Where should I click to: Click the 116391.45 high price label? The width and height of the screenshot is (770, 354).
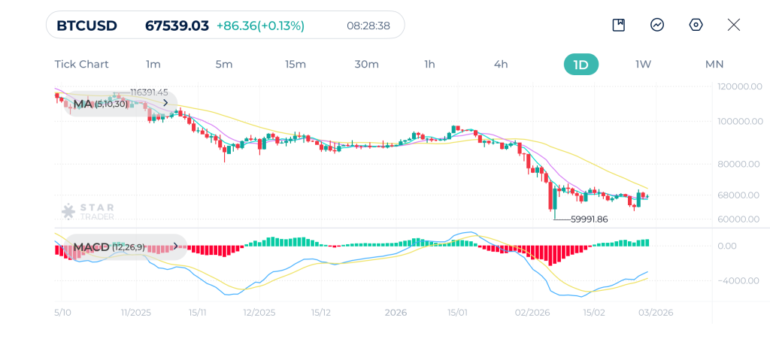[149, 92]
